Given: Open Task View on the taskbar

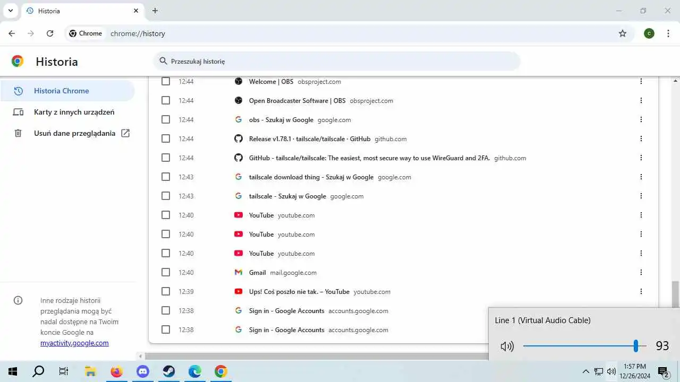Looking at the screenshot, I should 64,371.
